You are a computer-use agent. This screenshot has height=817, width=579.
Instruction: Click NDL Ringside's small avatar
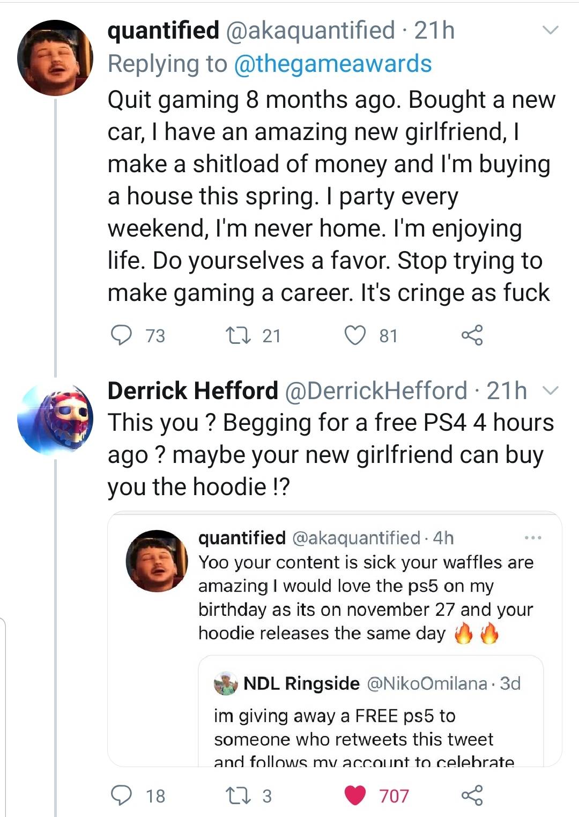point(226,684)
